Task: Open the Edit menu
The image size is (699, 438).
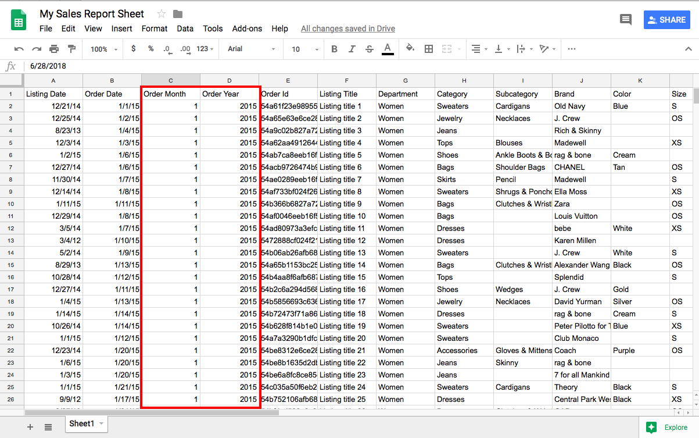Action: [x=69, y=29]
